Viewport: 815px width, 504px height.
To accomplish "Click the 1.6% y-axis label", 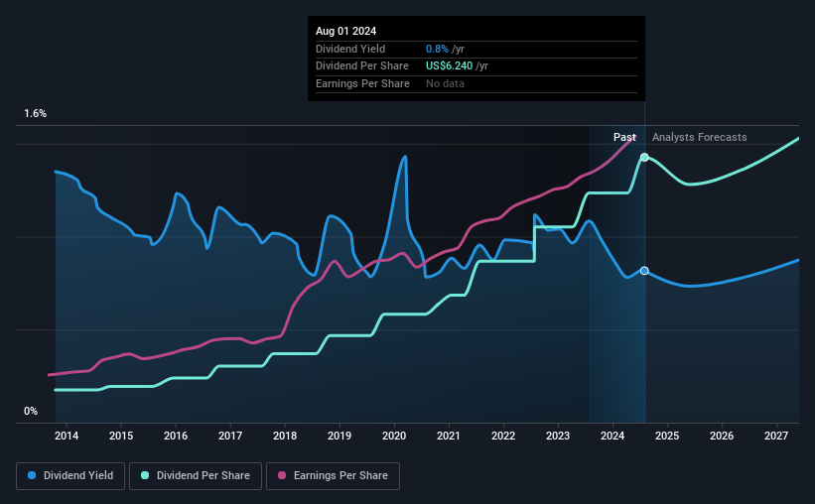I will [x=36, y=113].
